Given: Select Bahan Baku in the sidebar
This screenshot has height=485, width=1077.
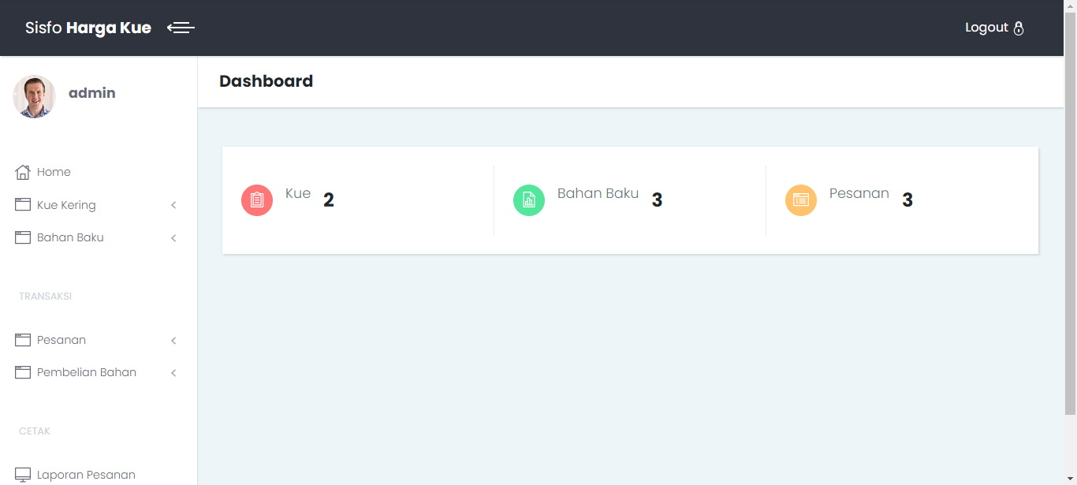Looking at the screenshot, I should 70,237.
